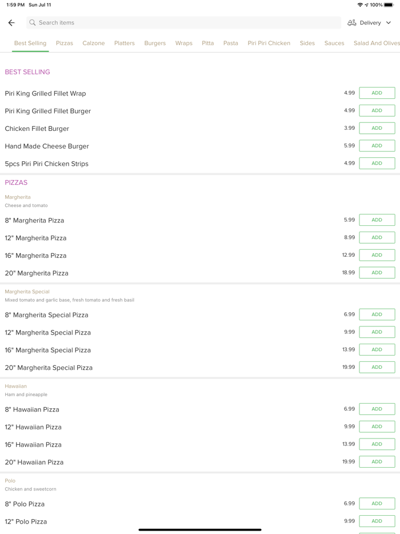Go to Piri Piri Chicken tab
400x534 pixels.
269,43
